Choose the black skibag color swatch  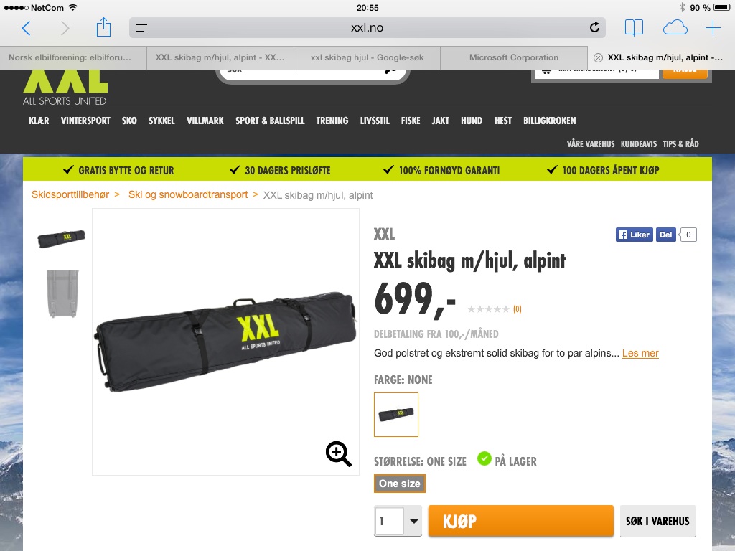396,415
